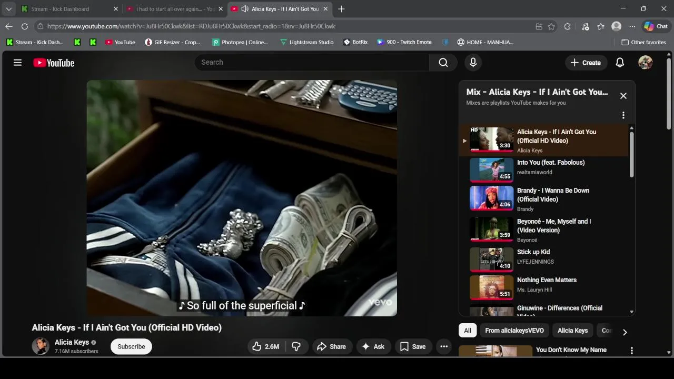Open BotRix bookmark
674x379 pixels.
click(x=355, y=42)
